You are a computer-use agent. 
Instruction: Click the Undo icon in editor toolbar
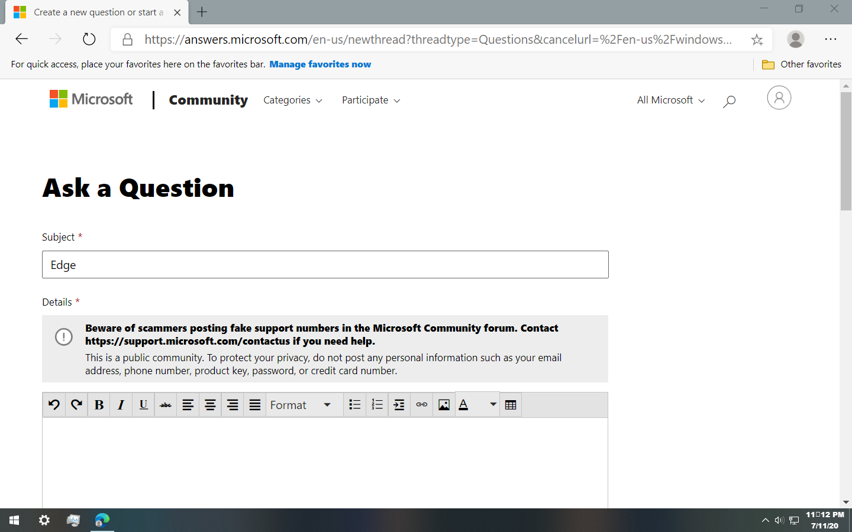tap(54, 405)
